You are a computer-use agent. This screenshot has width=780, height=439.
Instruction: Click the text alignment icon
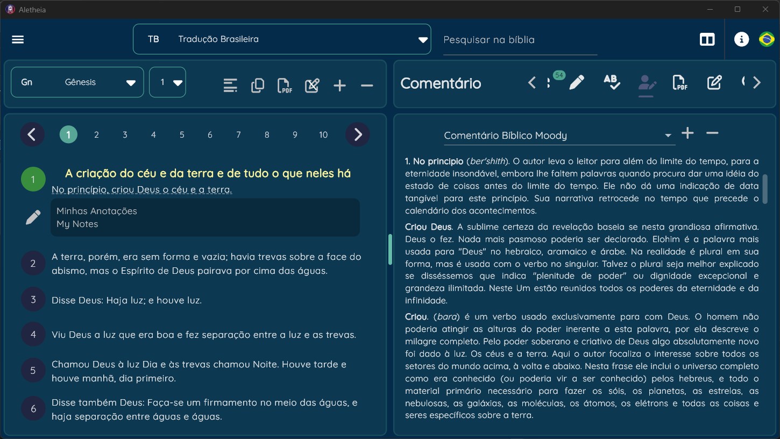point(230,86)
